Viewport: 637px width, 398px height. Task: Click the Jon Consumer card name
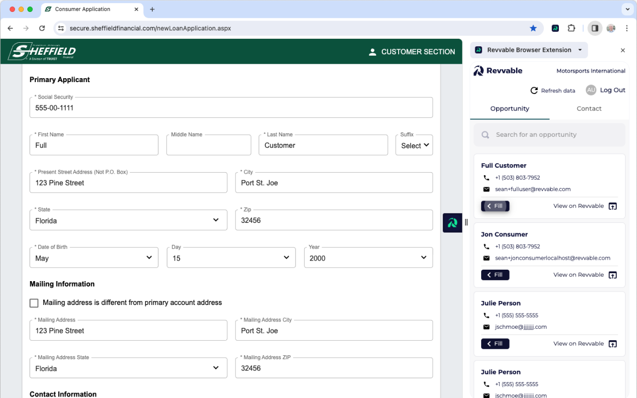[x=504, y=234]
